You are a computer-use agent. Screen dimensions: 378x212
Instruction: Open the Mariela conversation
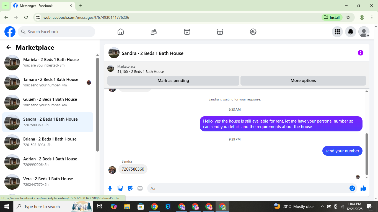(x=48, y=63)
